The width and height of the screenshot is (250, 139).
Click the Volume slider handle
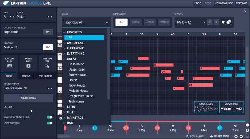[x=32, y=111]
